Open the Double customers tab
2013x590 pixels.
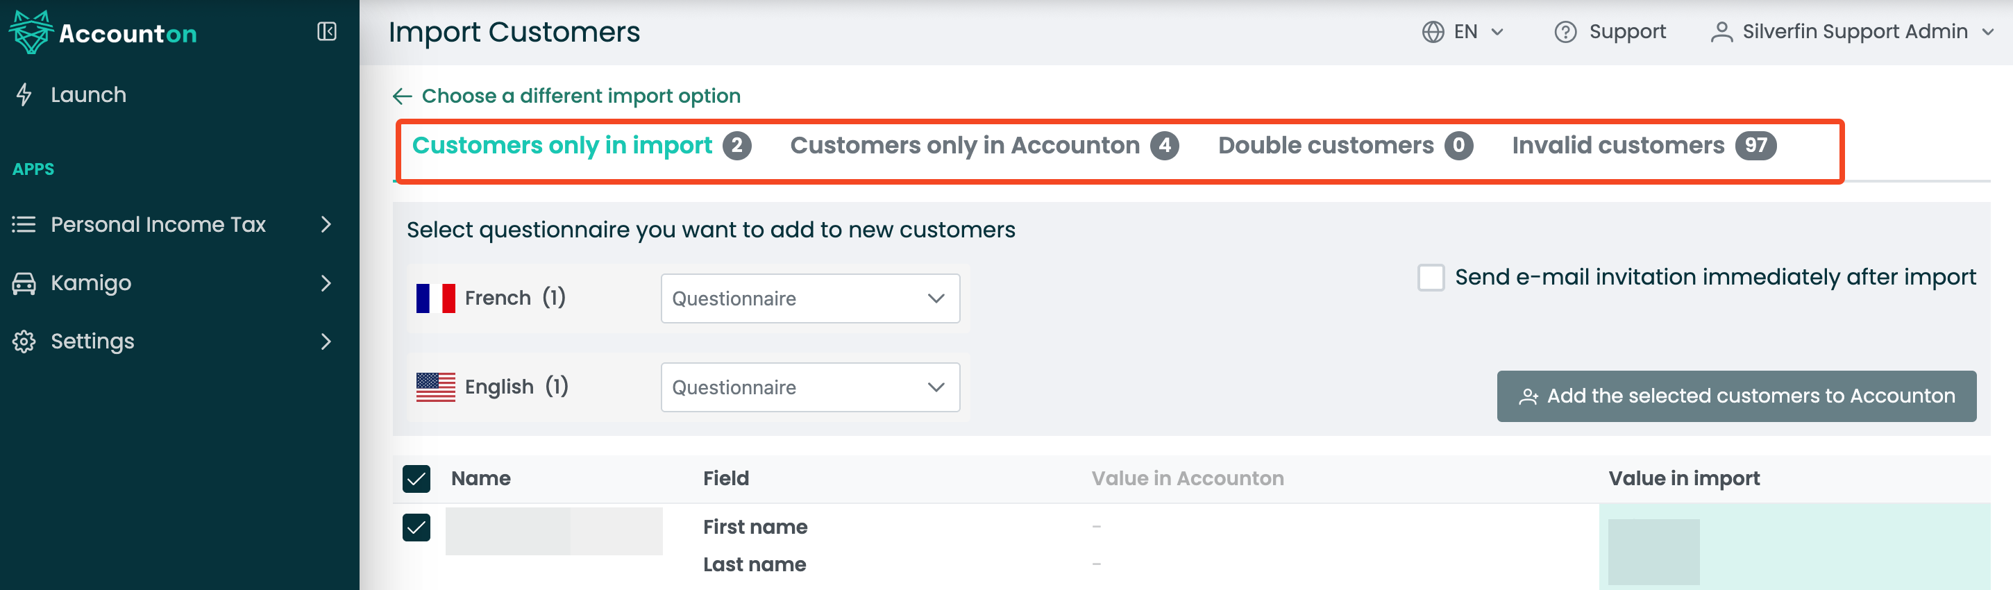[x=1345, y=146]
